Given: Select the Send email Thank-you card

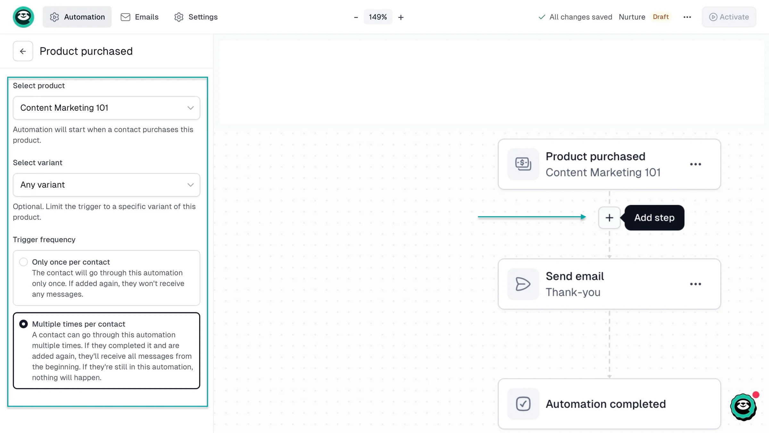Looking at the screenshot, I should click(609, 284).
